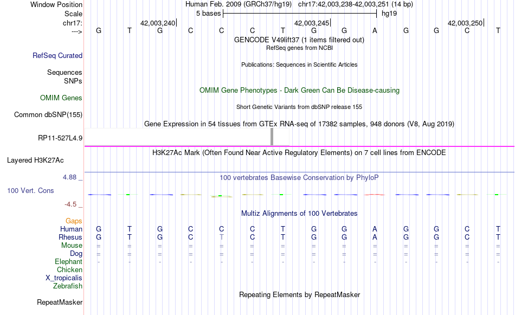The height and width of the screenshot is (315, 515).
Task: Select the Mouse species label
Action: pos(72,246)
